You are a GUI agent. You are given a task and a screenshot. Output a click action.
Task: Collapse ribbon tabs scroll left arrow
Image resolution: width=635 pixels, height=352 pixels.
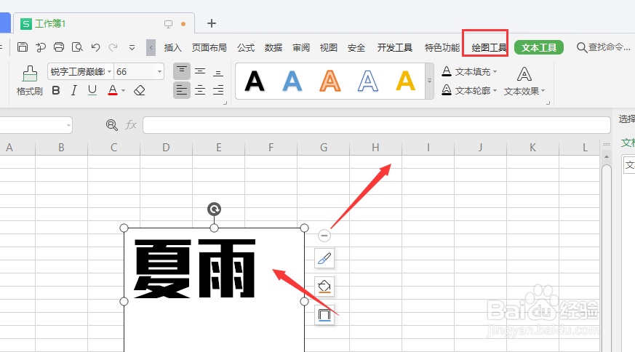click(151, 47)
